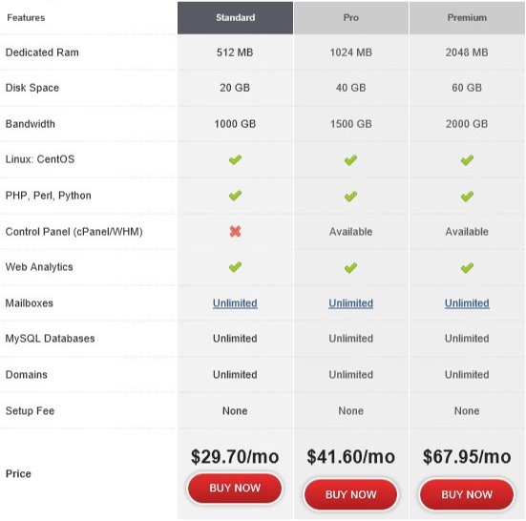
Task: Open the Unlimited mailboxes link under Pro
Action: coord(351,303)
